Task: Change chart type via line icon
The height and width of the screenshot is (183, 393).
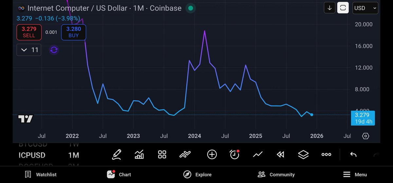Action: point(185,155)
